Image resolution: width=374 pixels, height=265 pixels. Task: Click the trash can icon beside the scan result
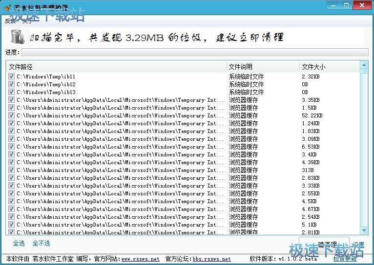[x=18, y=37]
